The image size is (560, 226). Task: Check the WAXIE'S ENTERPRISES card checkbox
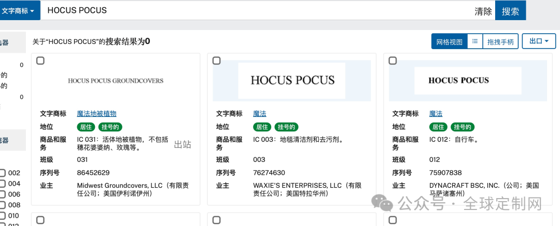coord(216,61)
